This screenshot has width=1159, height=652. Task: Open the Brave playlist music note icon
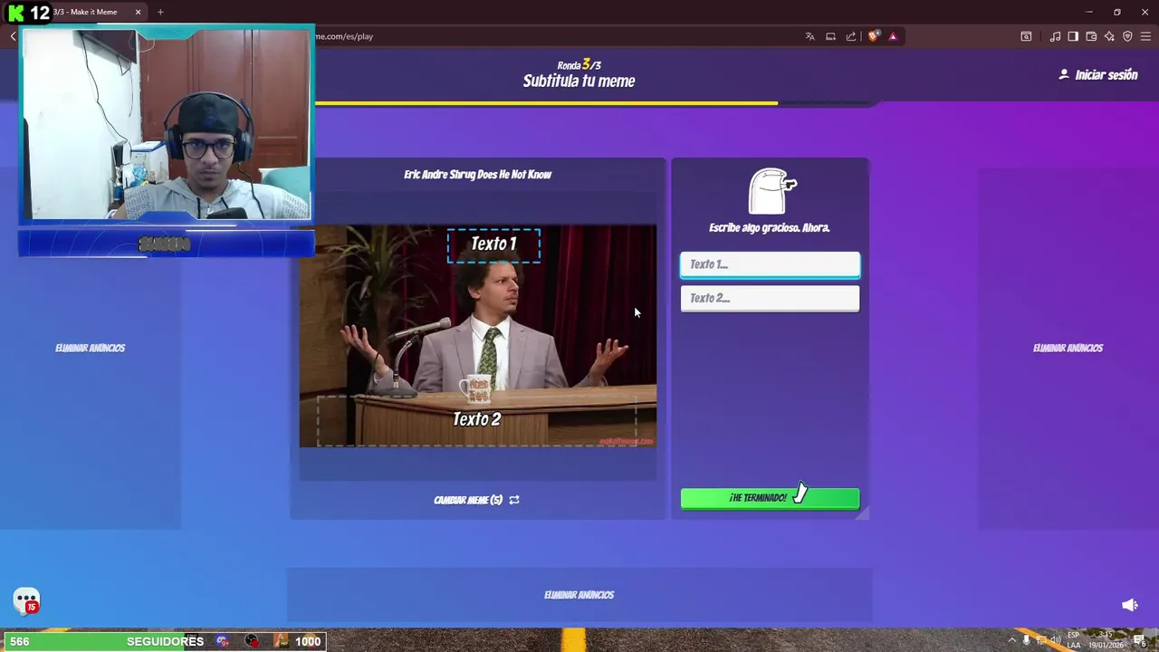(x=1055, y=36)
